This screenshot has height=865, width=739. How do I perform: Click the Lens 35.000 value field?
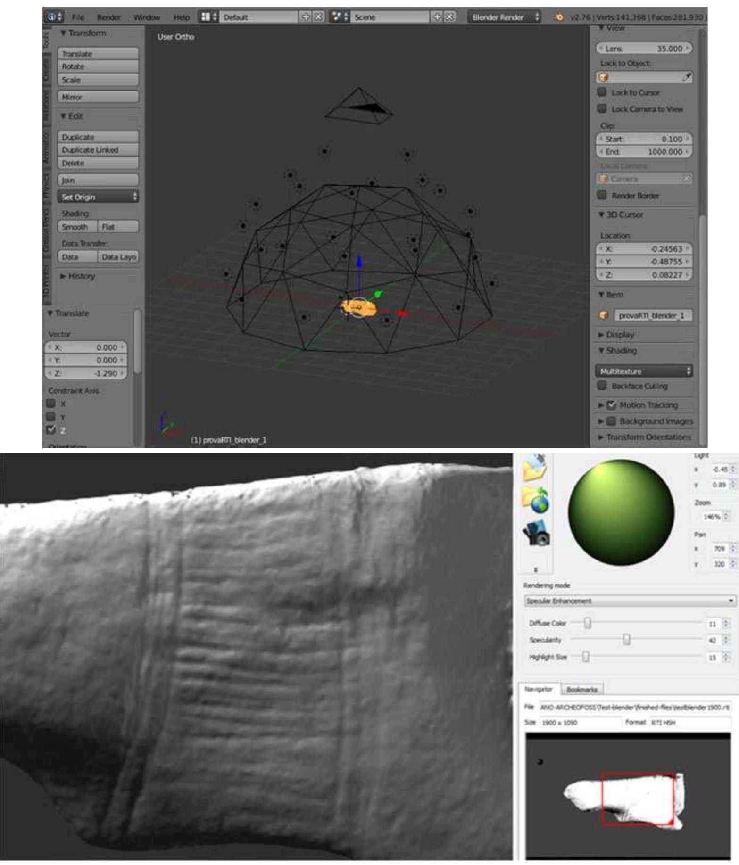coord(644,49)
